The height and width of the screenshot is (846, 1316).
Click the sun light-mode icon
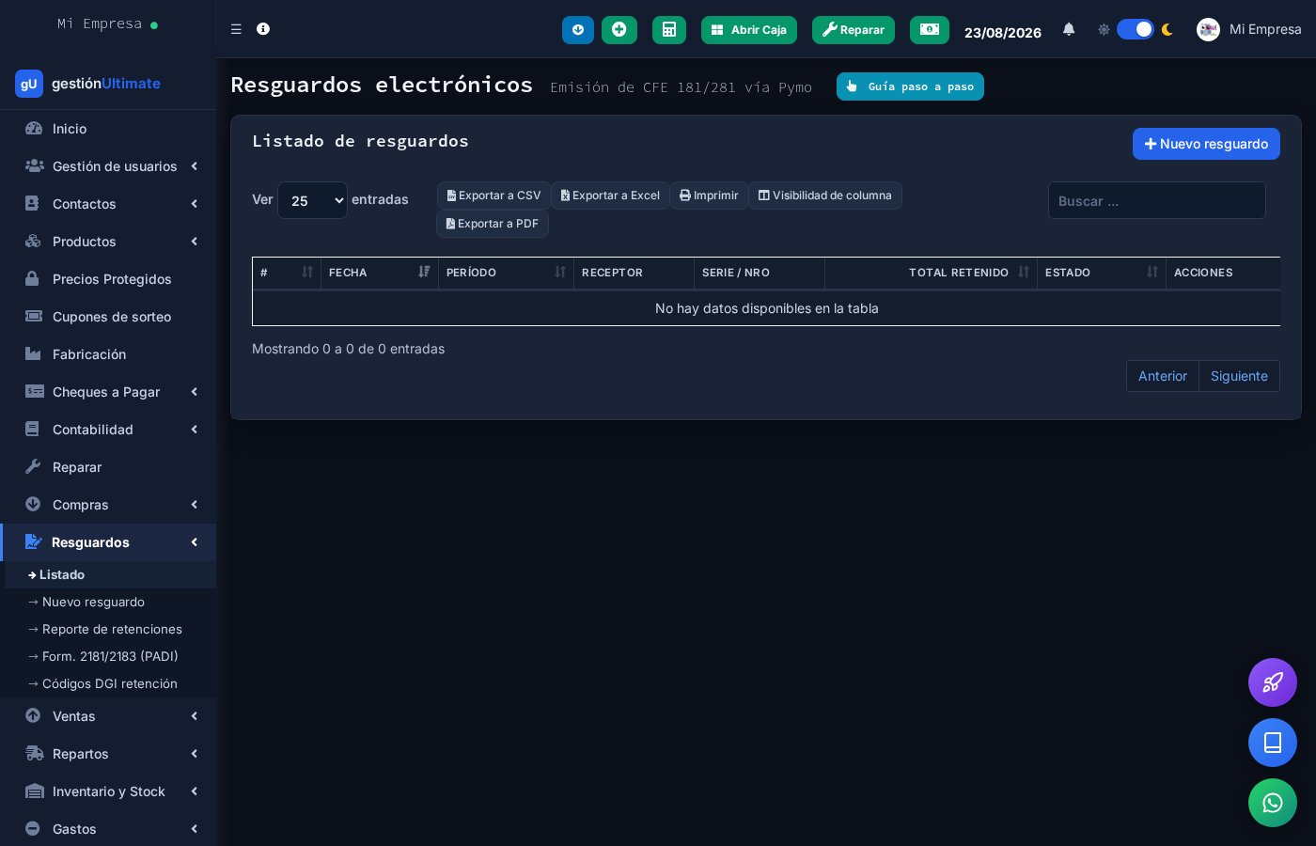click(x=1104, y=29)
